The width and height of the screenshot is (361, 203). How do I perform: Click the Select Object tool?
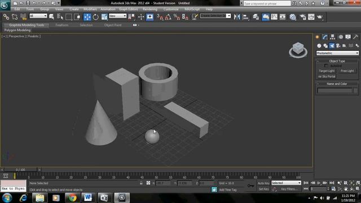(51, 17)
